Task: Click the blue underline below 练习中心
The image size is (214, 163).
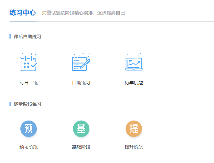Action: point(23,21)
